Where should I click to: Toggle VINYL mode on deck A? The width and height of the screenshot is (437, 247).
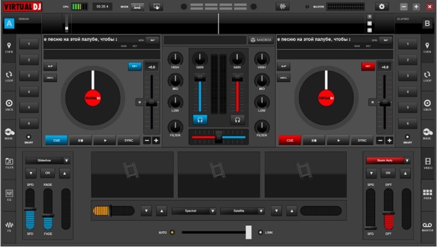(50, 78)
